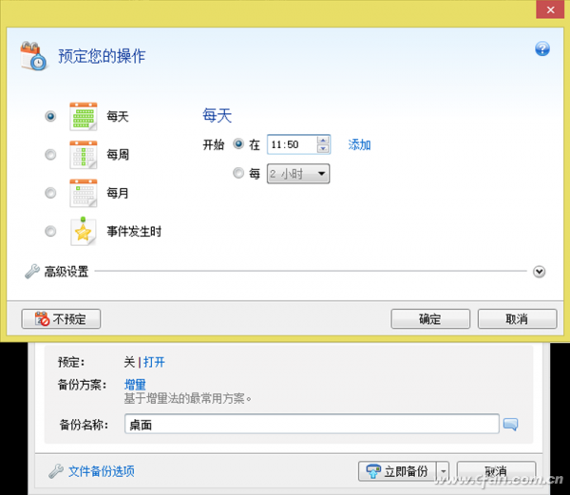Click the 关 schedule status text
This screenshot has width=570, height=495.
[x=129, y=362]
